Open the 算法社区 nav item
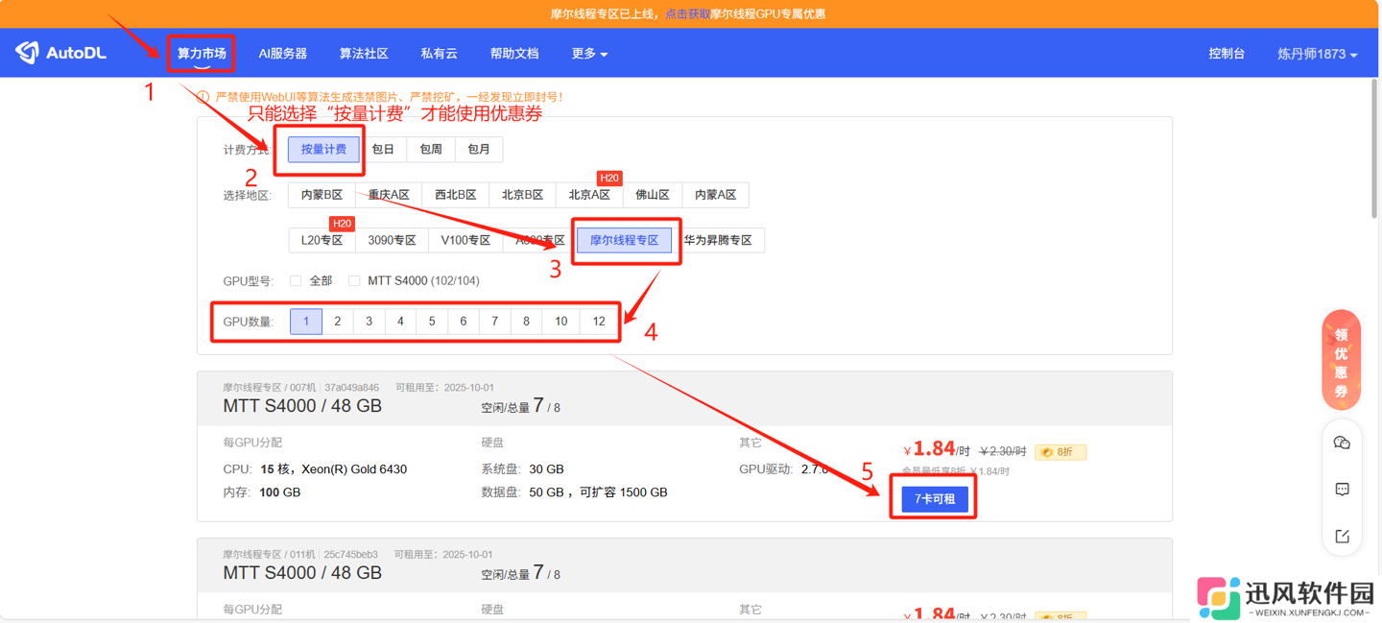Viewport: 1382px width, 623px height. point(364,54)
